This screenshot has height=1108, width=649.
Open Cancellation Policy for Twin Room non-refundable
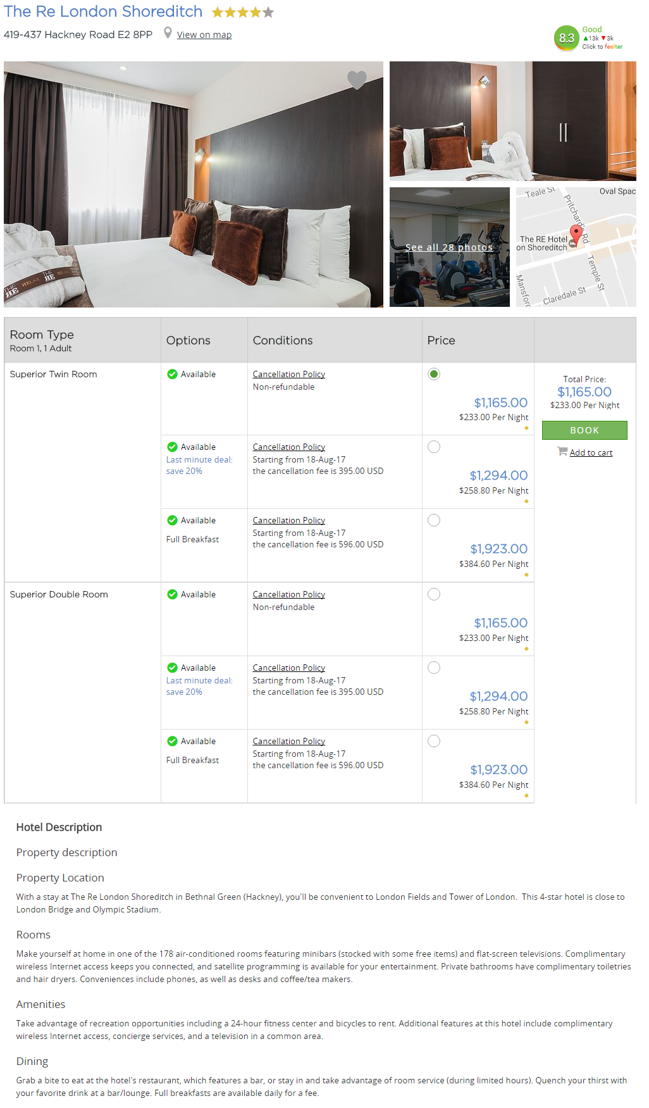[289, 374]
